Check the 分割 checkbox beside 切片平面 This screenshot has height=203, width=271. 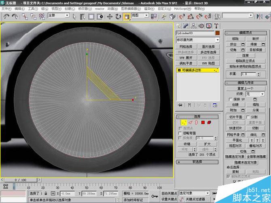(x=247, y=117)
